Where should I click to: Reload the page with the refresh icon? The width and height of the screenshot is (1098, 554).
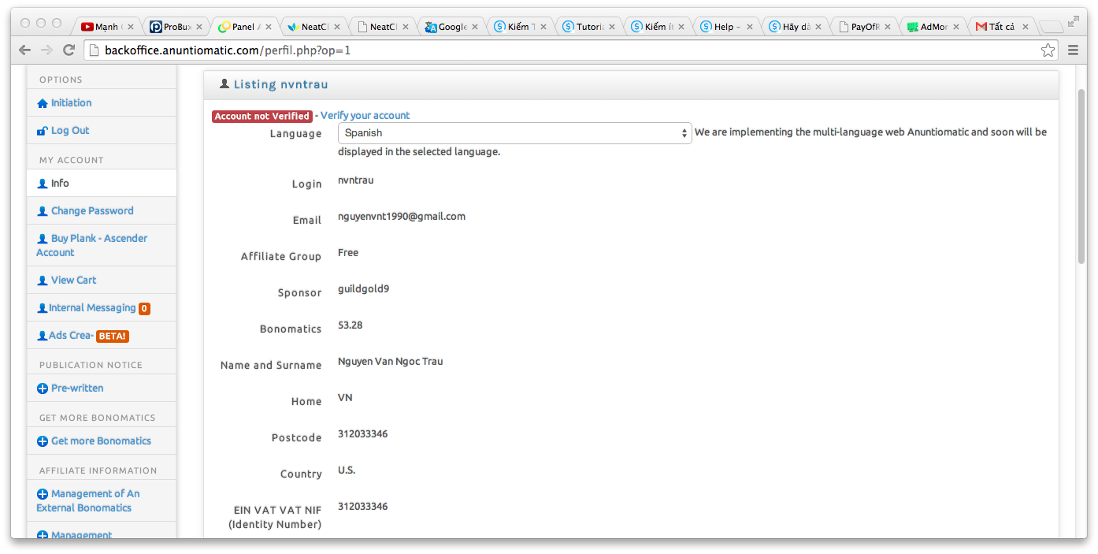click(x=69, y=50)
